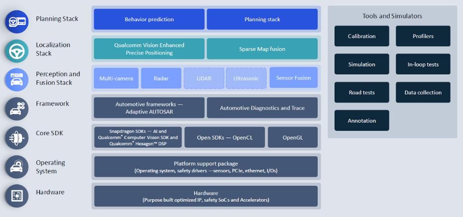Image resolution: width=463 pixels, height=217 pixels.
Task: Click the Operating System car lock icon
Action: (17, 167)
